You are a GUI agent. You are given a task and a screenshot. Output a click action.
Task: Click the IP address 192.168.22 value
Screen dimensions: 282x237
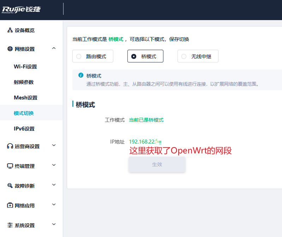tap(145, 142)
